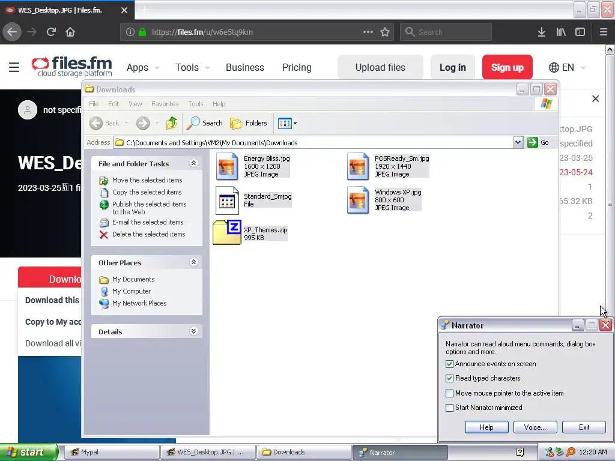The width and height of the screenshot is (615, 461).
Task: Switch to Mypal taskbar item
Action: [x=111, y=453]
